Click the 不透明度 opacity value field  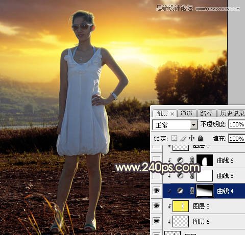tap(237, 124)
